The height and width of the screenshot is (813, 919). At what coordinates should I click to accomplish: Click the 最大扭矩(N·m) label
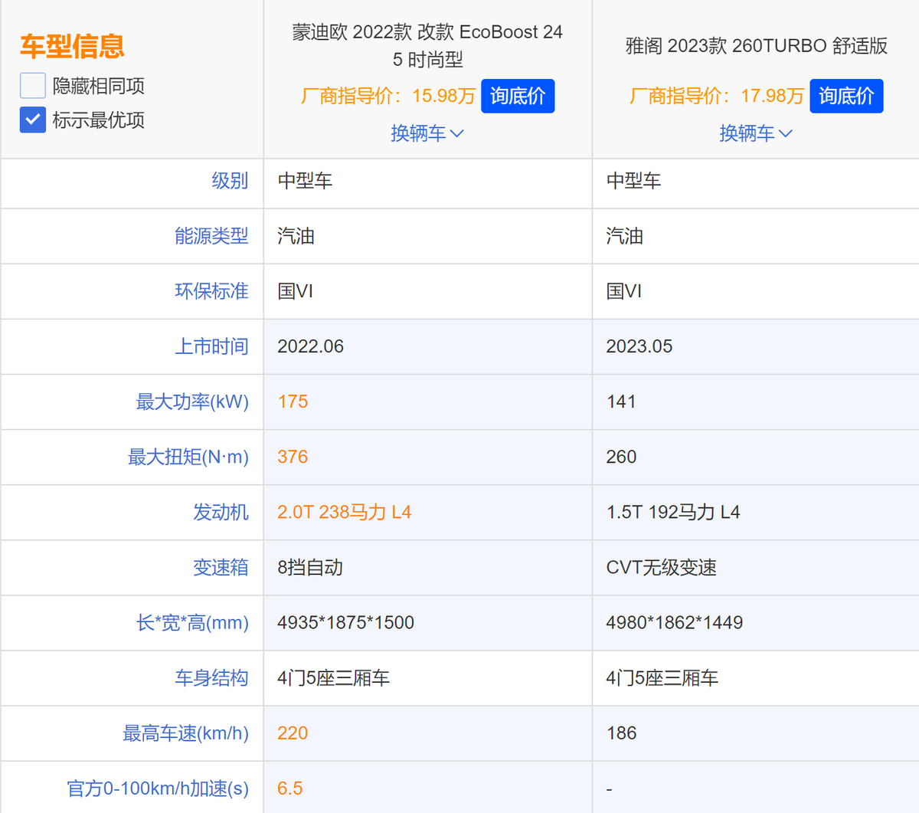click(188, 457)
